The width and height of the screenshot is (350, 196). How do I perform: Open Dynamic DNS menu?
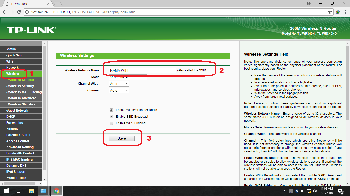click(21, 166)
